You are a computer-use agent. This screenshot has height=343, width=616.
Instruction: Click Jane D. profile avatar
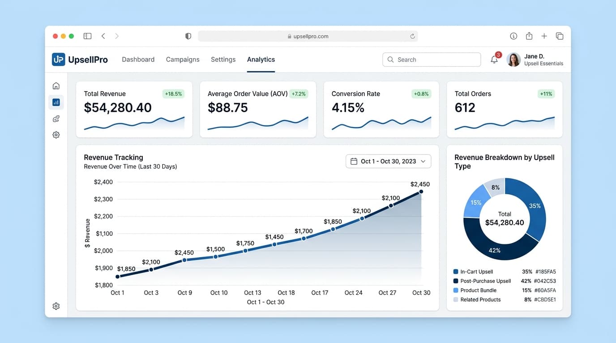[513, 59]
